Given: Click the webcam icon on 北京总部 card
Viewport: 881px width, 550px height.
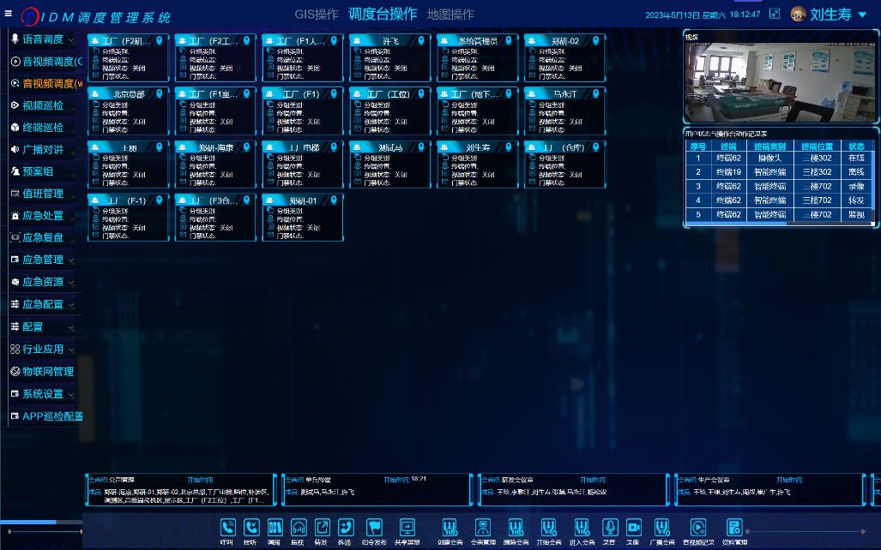Looking at the screenshot, I should coord(158,93).
